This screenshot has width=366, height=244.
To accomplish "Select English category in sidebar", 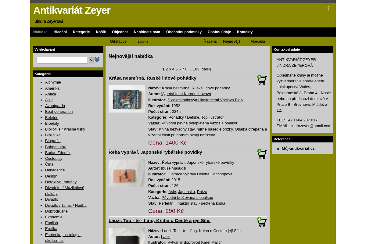I will [52, 223].
